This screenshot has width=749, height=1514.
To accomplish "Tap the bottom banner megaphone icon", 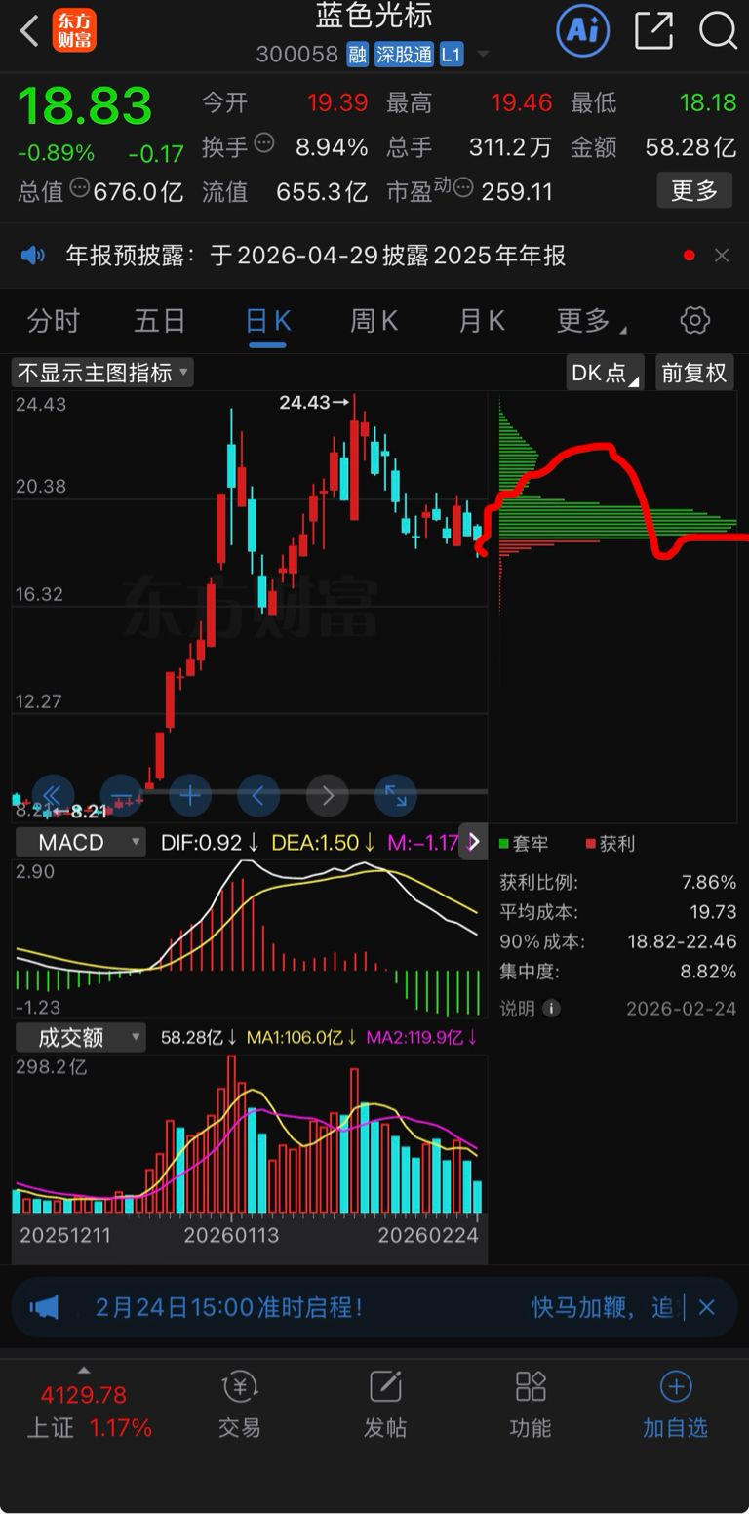I will tap(45, 1307).
